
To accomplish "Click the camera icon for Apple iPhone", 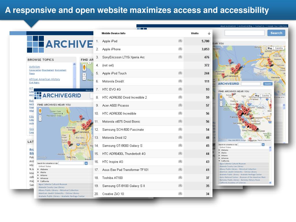I will click(x=180, y=49).
